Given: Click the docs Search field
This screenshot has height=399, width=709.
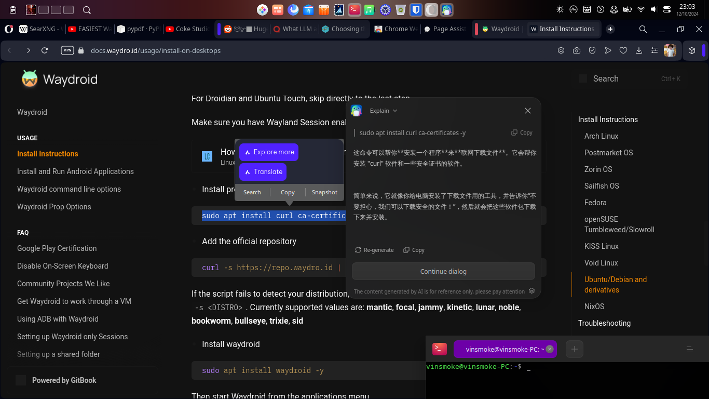Looking at the screenshot, I should click(x=630, y=79).
